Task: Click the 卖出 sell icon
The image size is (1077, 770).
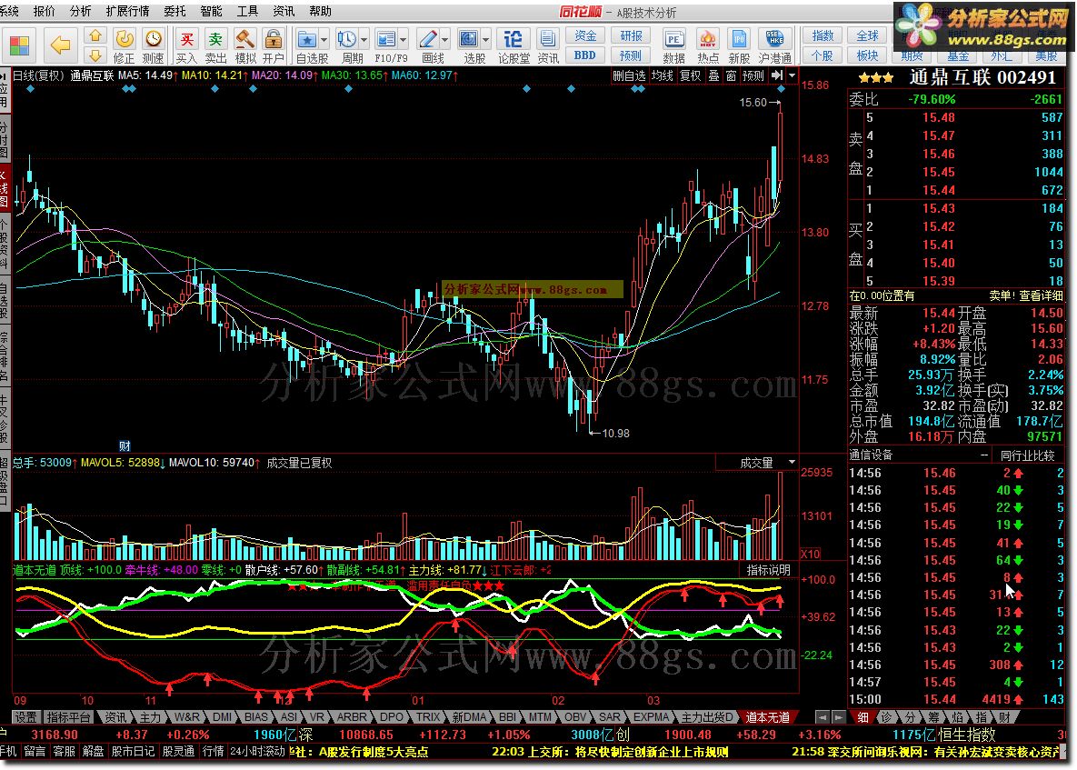Action: tap(215, 46)
